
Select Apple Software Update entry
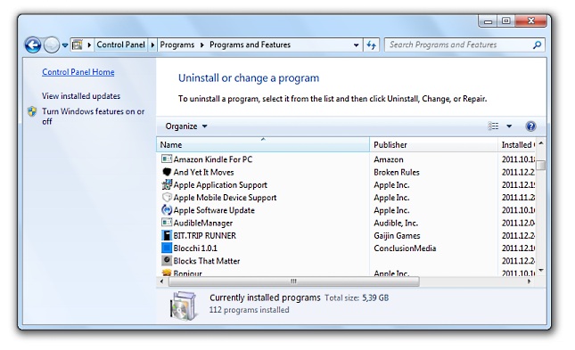(x=214, y=210)
